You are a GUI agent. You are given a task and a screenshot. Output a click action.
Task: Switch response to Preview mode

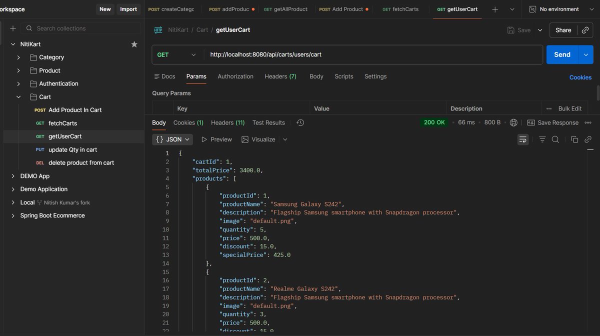216,139
